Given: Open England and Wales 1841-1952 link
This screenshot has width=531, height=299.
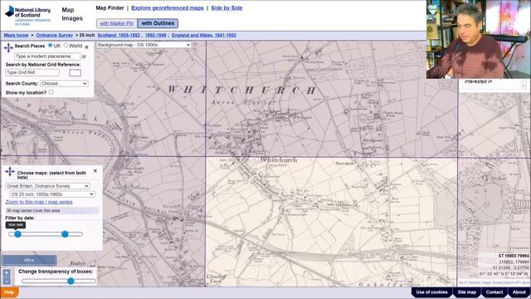Looking at the screenshot, I should pos(204,35).
